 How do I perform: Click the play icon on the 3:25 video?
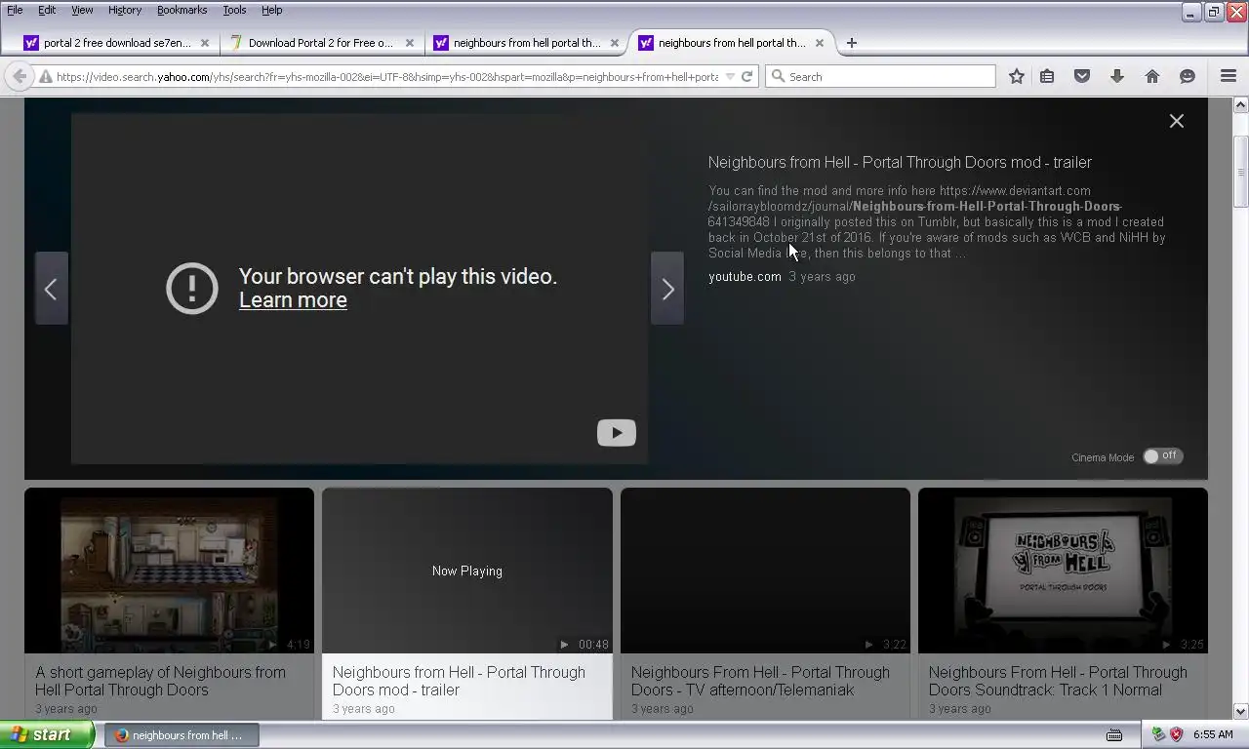pos(1166,645)
